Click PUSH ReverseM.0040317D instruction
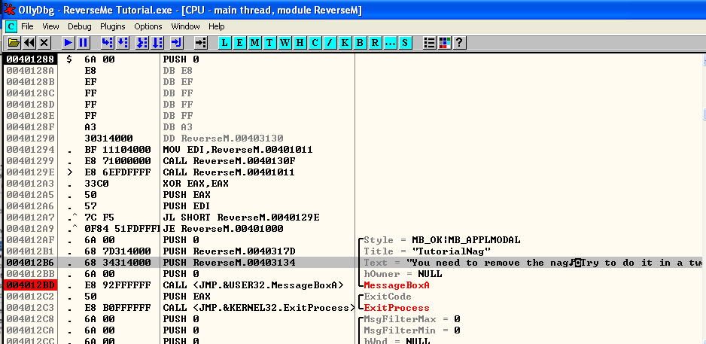 [x=229, y=251]
